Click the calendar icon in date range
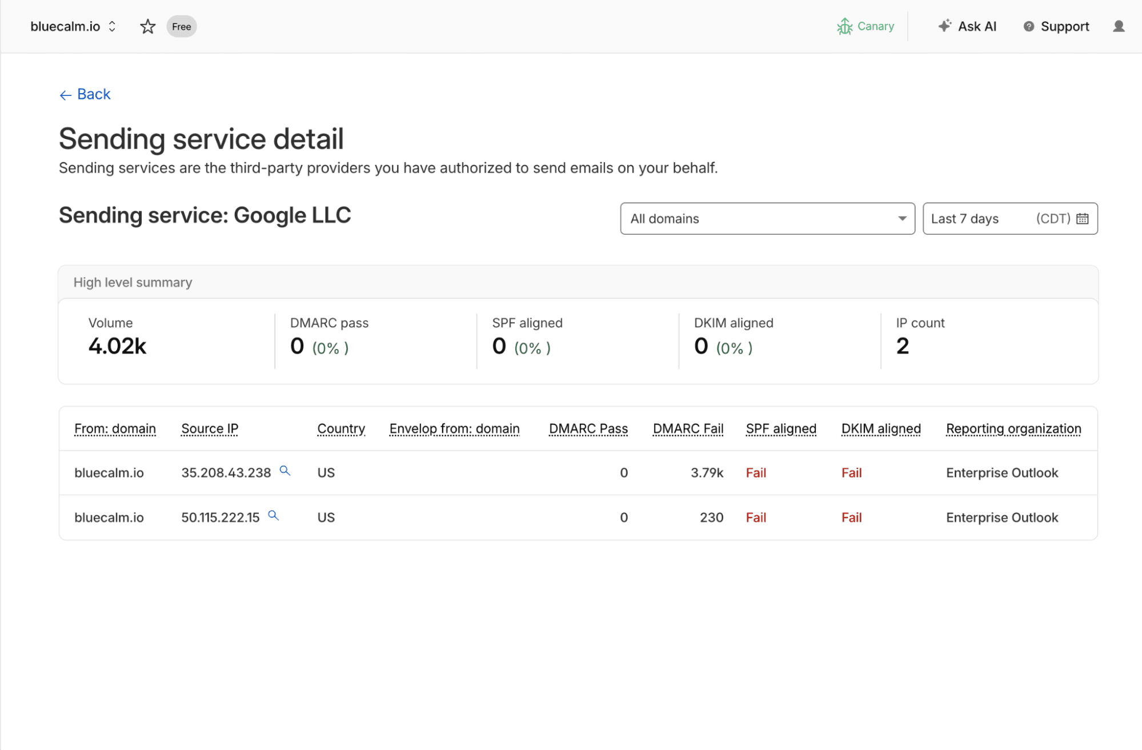1142x750 pixels. 1082,219
